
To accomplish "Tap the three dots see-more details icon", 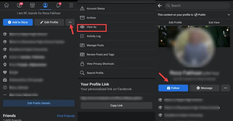I will 5,95.
